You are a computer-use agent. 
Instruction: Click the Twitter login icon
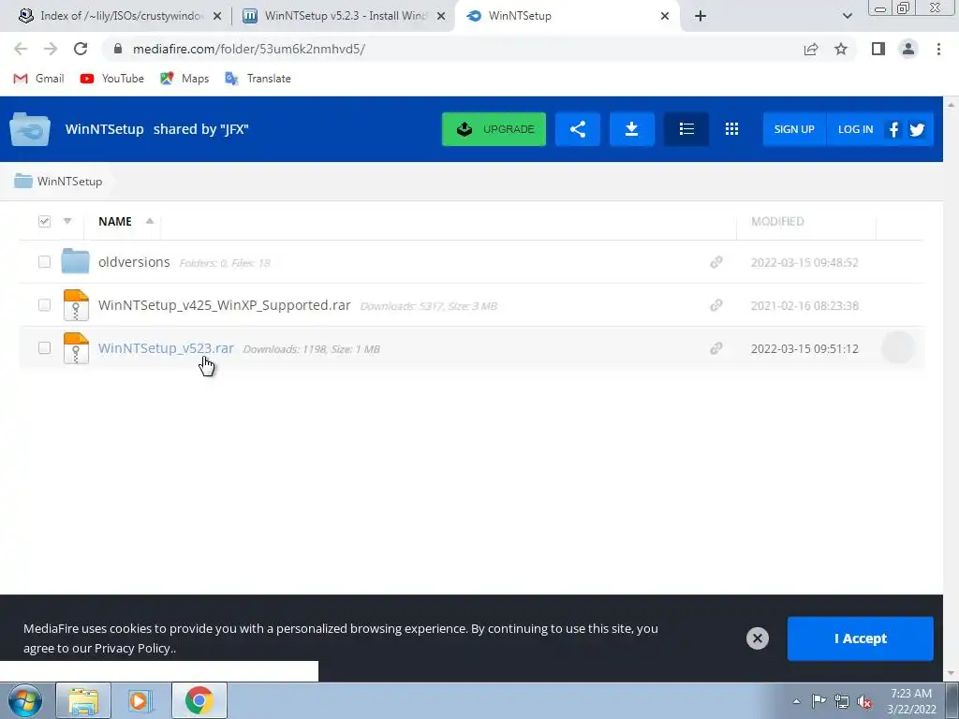pyautogui.click(x=917, y=129)
